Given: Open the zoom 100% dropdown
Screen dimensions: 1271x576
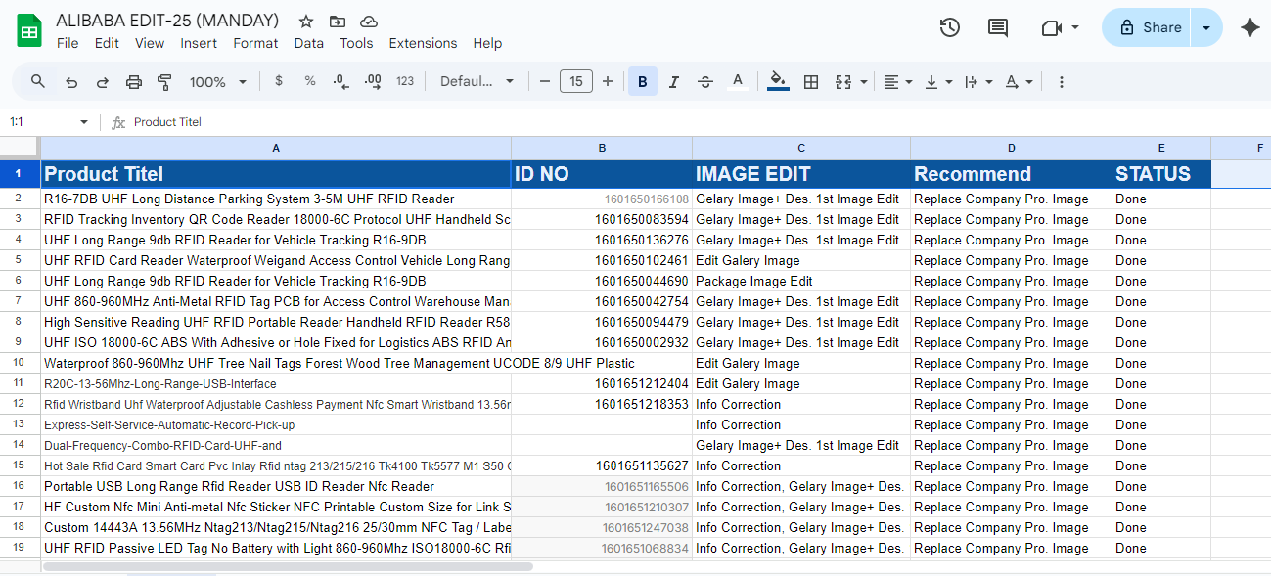Looking at the screenshot, I should point(218,82).
